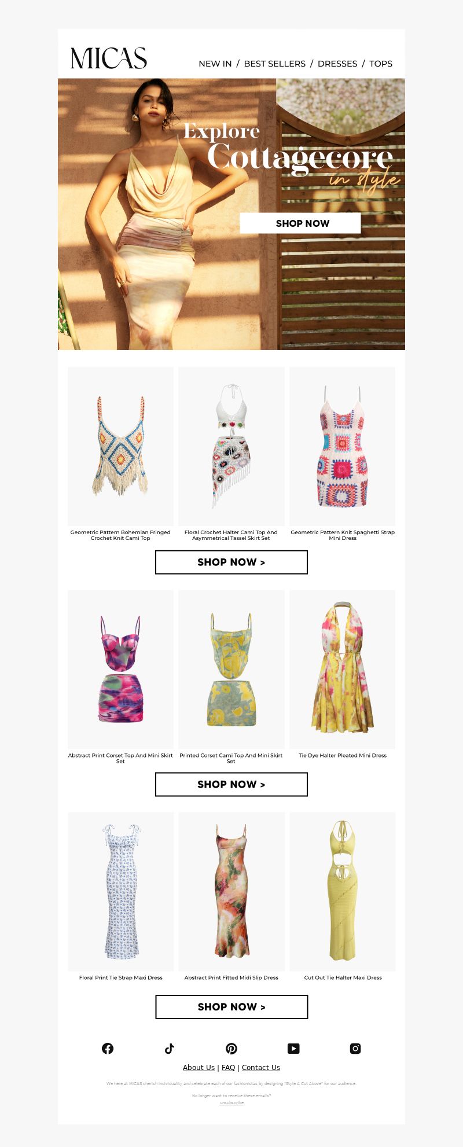463x1147 pixels.
Task: Open Geometric Pattern Bohemian Fringed Cami Top image
Action: coord(120,446)
